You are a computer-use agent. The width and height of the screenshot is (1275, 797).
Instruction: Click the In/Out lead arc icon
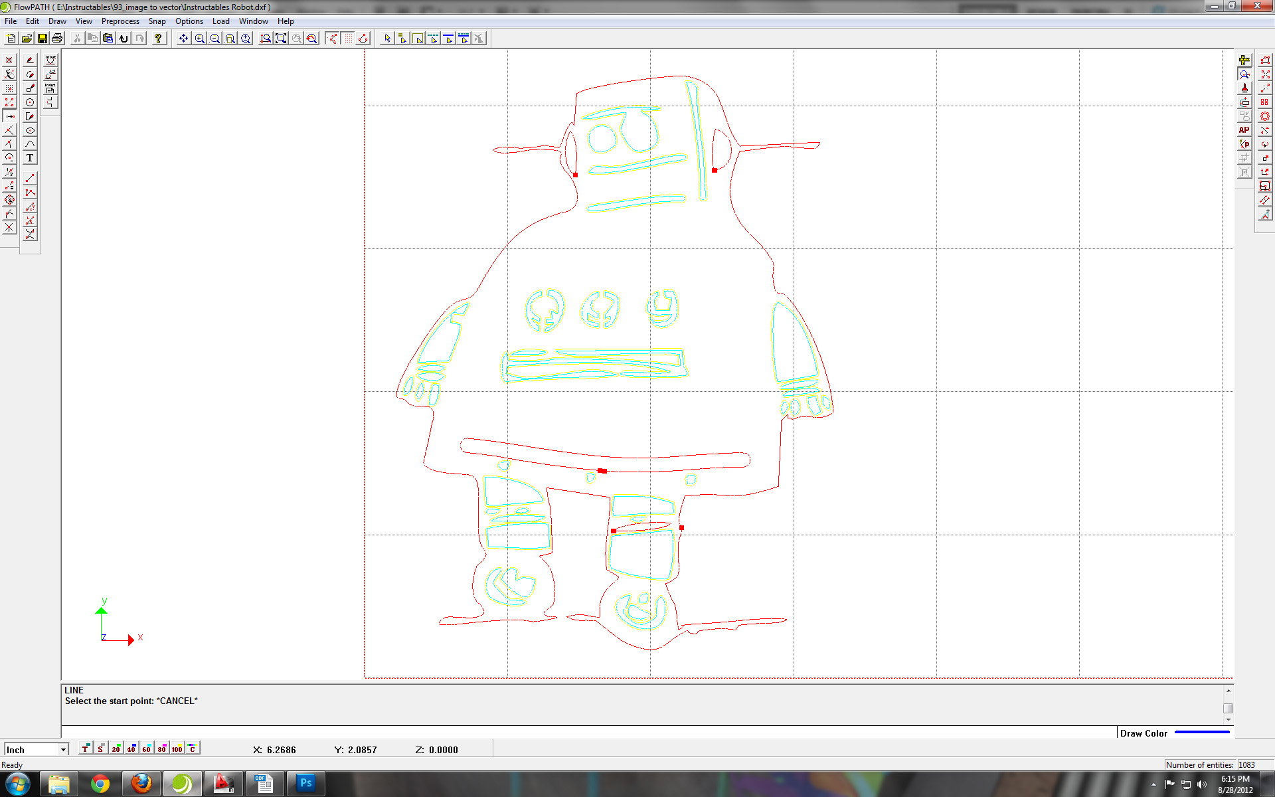[x=50, y=60]
